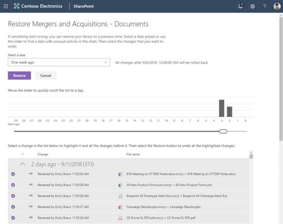283x224 pixels.
Task: Toggle checkmark for 11:55:30 AM rename row
Action: click(x=13, y=174)
